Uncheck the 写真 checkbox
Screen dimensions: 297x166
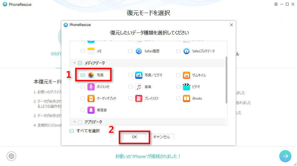83,75
